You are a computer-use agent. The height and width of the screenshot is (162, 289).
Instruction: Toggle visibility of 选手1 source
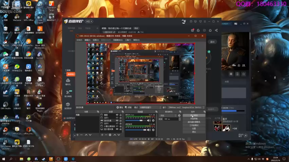point(117,118)
